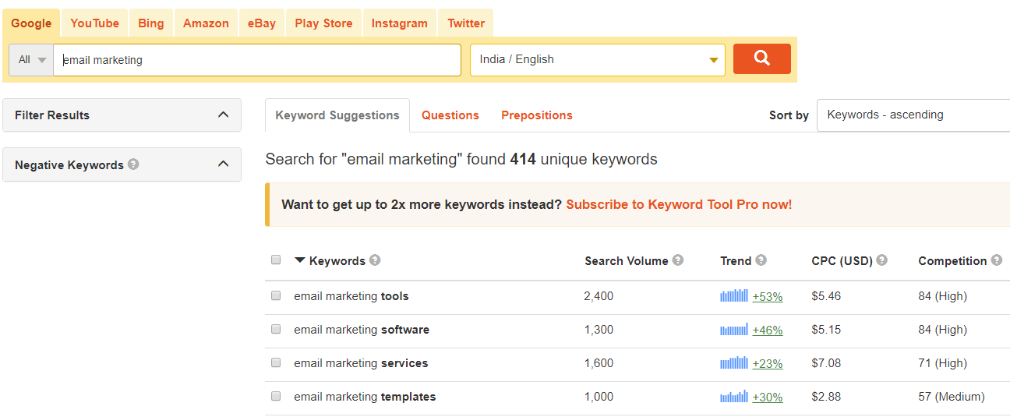Open the Questions tab
This screenshot has width=1010, height=417.
point(450,115)
